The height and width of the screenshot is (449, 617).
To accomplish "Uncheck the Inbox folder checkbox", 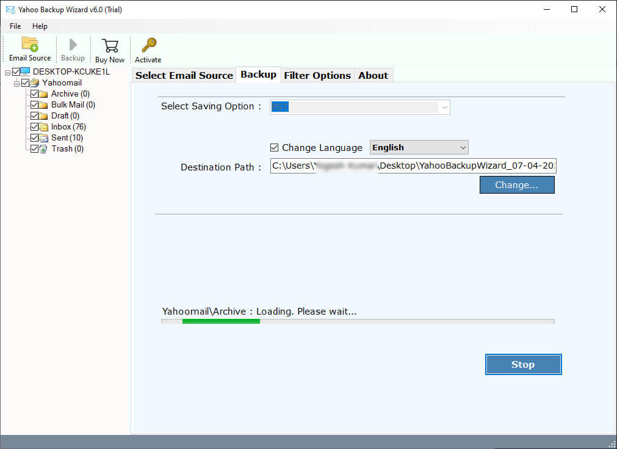I will (34, 127).
